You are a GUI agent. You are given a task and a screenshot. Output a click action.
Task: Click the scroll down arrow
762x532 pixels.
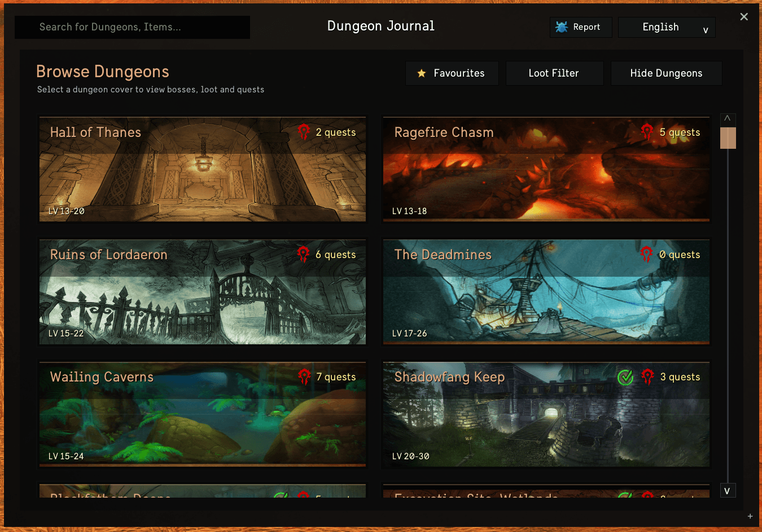pos(728,491)
